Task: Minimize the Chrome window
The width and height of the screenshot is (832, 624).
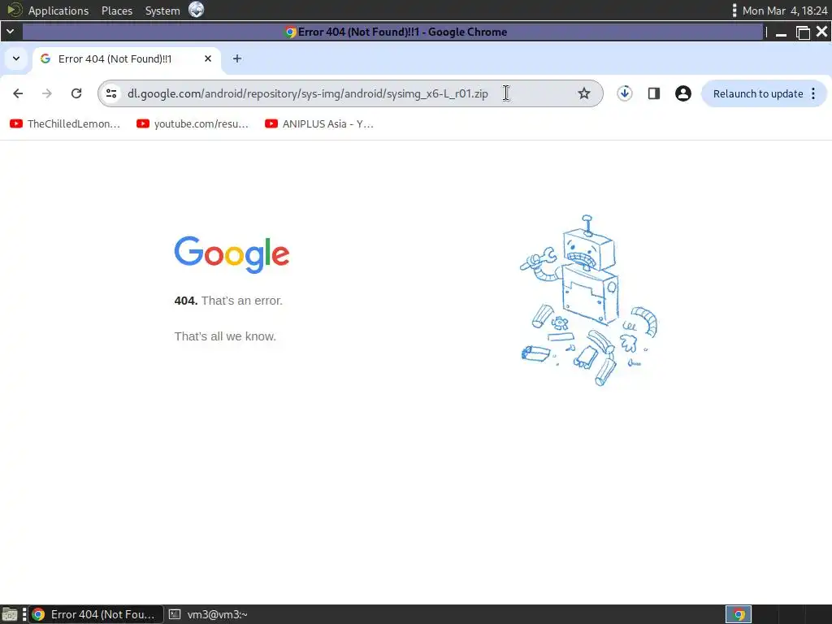Action: tap(781, 32)
